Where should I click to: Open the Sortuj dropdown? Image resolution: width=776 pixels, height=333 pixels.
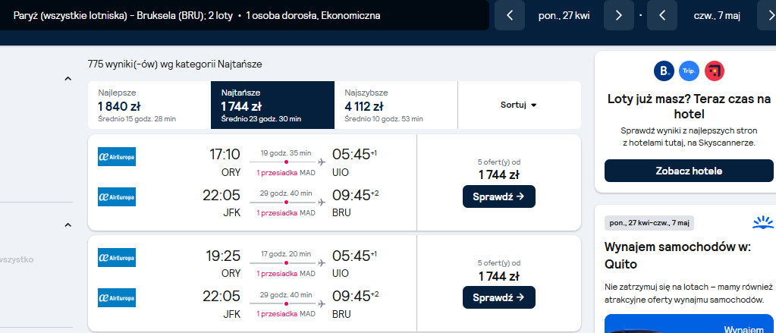[x=519, y=105]
